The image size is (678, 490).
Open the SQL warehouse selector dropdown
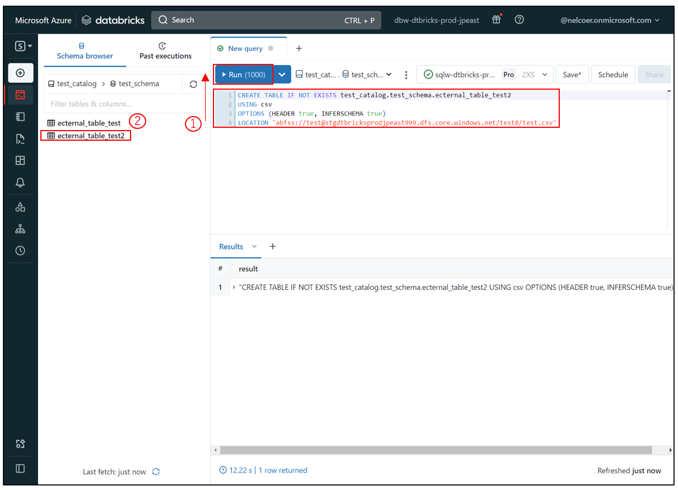[485, 75]
